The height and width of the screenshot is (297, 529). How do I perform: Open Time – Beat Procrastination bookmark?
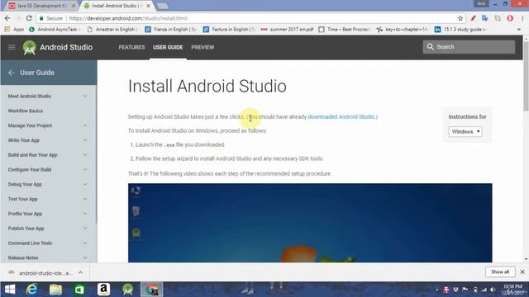pyautogui.click(x=345, y=30)
